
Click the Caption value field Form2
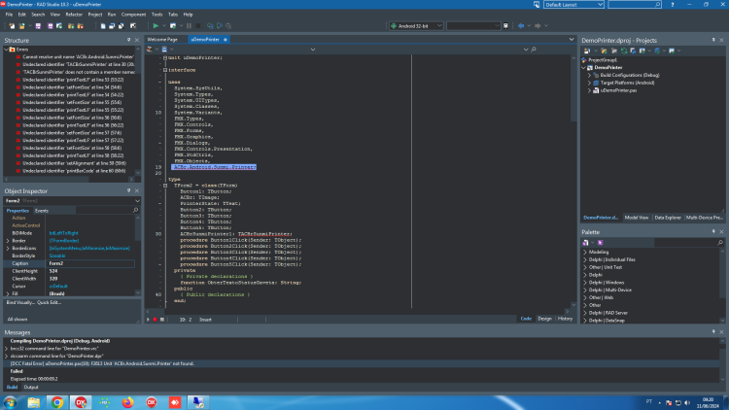(91, 263)
